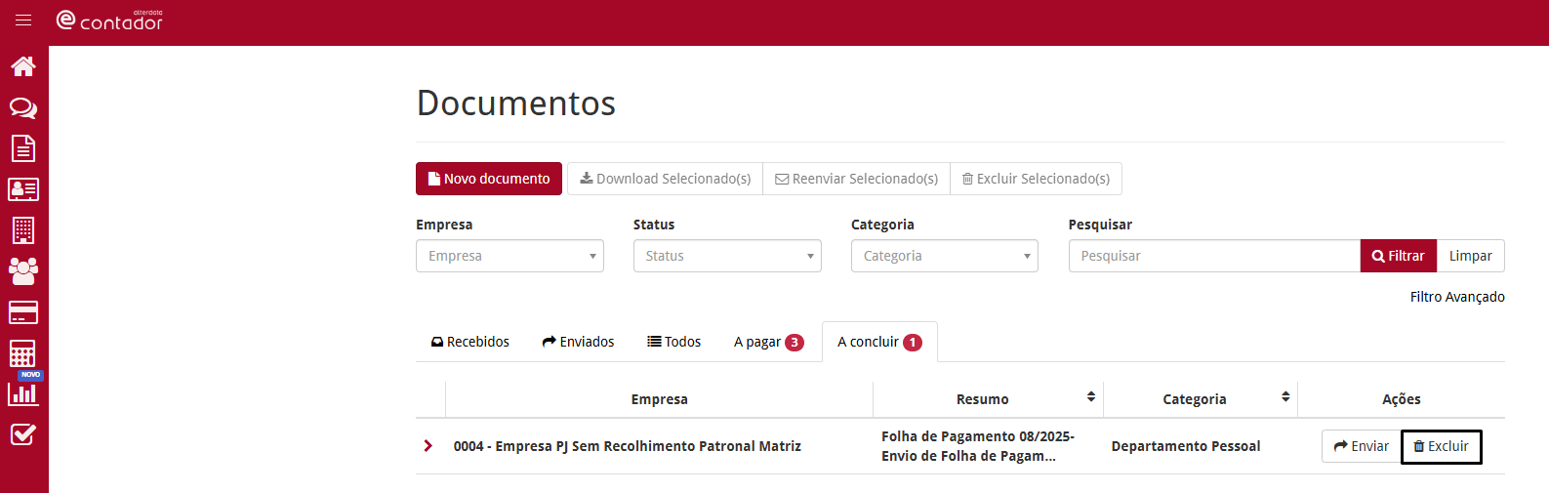
Task: Open the credit card payments sidebar icon
Action: [x=23, y=312]
